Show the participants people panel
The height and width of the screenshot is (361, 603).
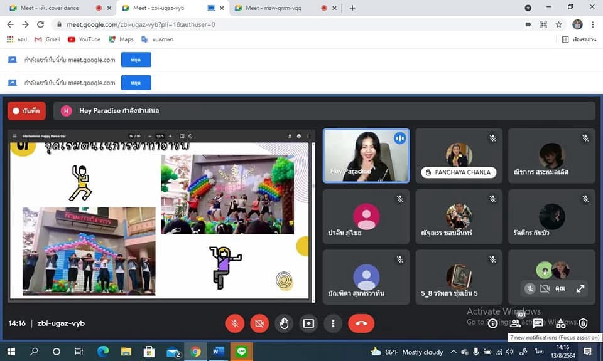pos(516,323)
